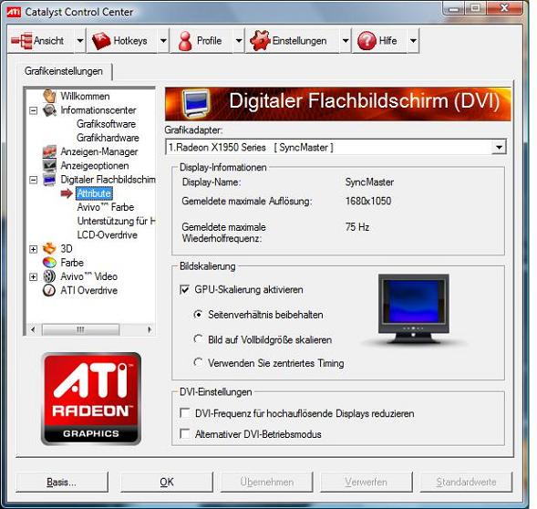This screenshot has width=537, height=509.
Task: Select Verwenden Sie zentriertes Timing option
Action: [198, 363]
